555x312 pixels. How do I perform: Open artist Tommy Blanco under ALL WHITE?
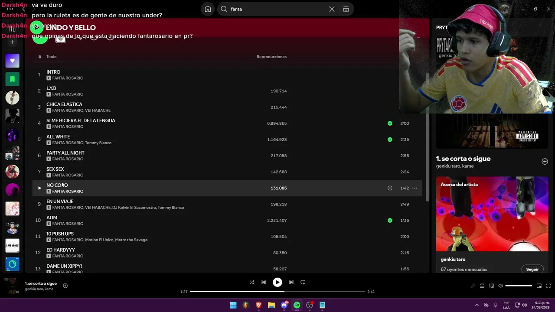click(x=98, y=143)
